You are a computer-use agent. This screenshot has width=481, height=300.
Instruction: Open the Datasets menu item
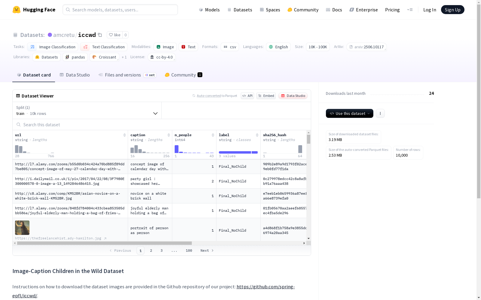[x=240, y=10]
